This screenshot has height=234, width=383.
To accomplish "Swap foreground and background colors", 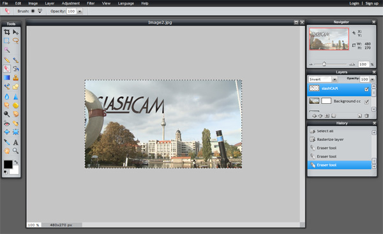I will 16,162.
